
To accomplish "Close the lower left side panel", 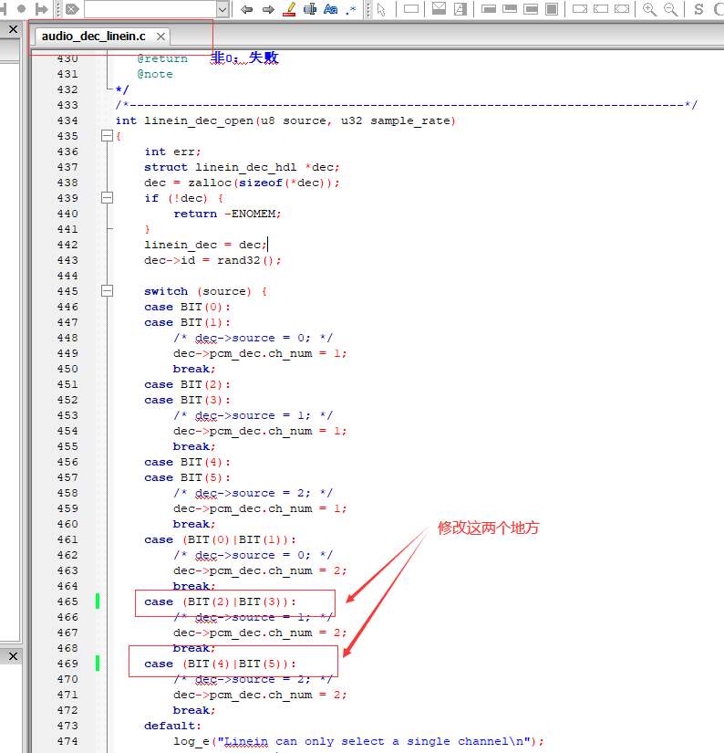I will (13, 656).
